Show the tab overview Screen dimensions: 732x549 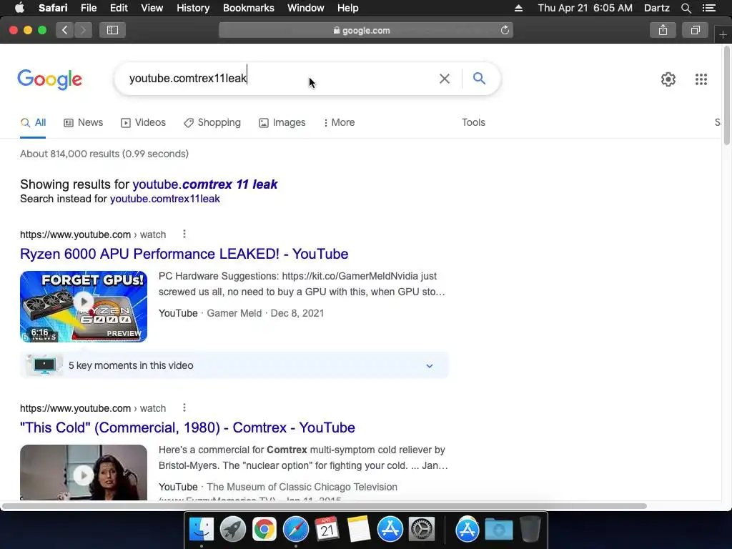tap(695, 30)
